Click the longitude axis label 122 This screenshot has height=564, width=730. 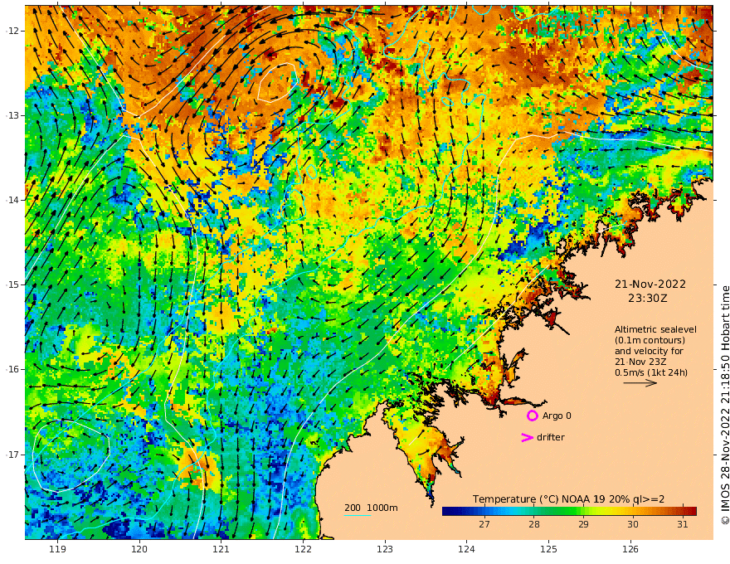point(303,549)
